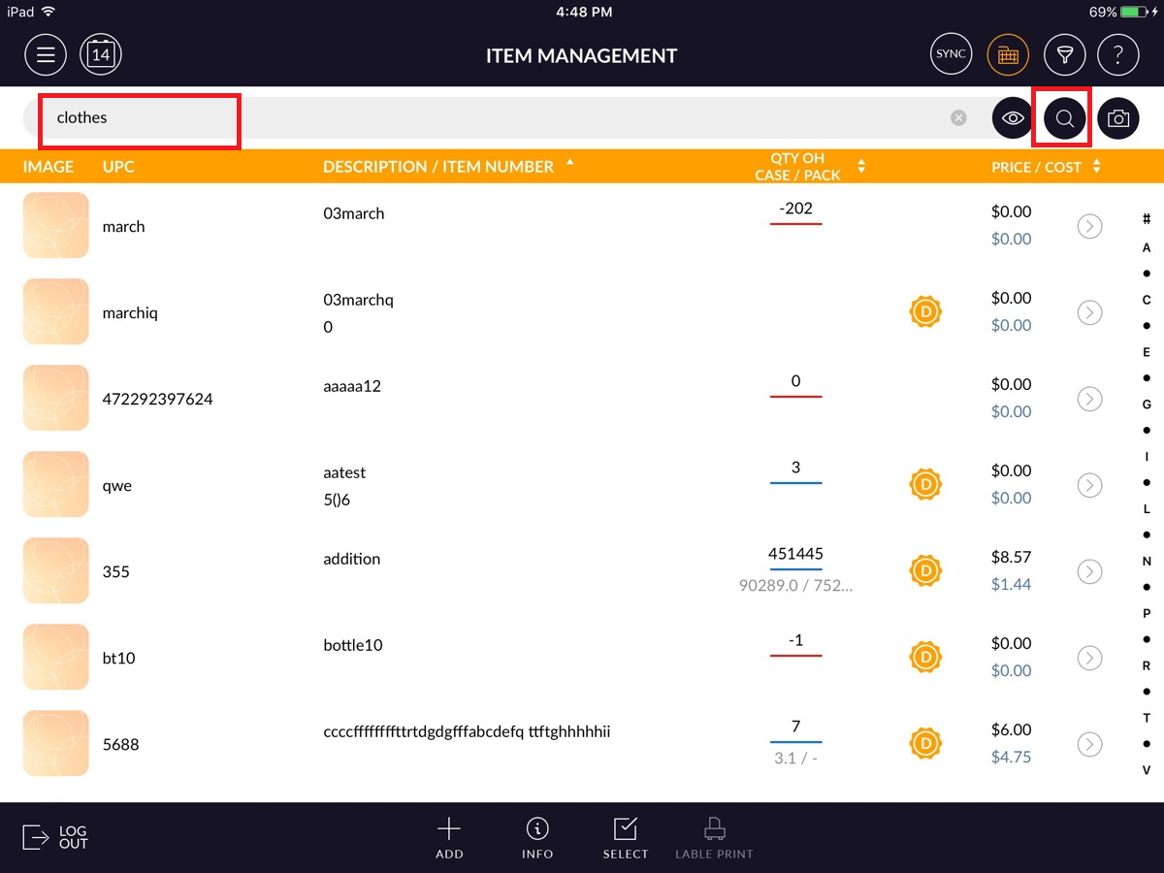Click the magnifier search button
The width and height of the screenshot is (1164, 873).
click(x=1064, y=118)
